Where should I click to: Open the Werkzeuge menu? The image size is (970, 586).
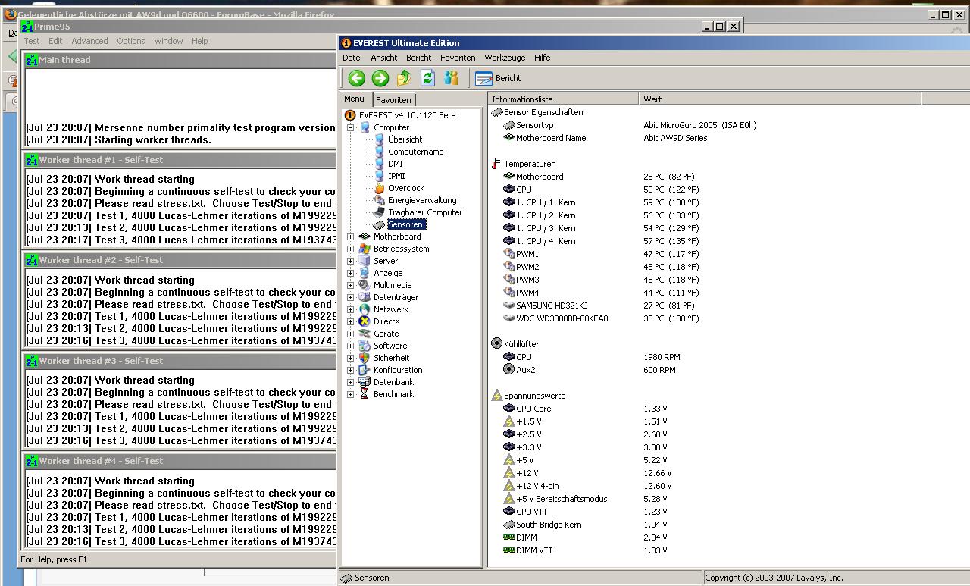(505, 58)
